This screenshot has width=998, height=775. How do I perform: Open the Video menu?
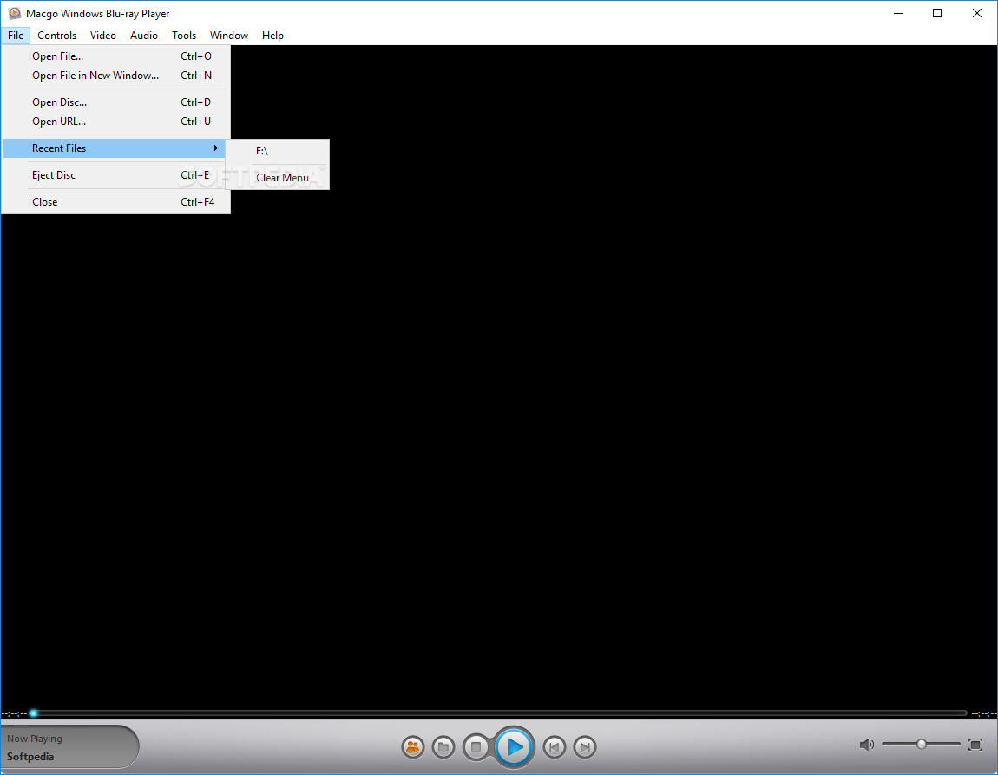point(102,36)
